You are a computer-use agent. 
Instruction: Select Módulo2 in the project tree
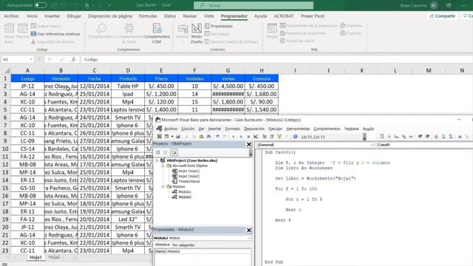182,197
